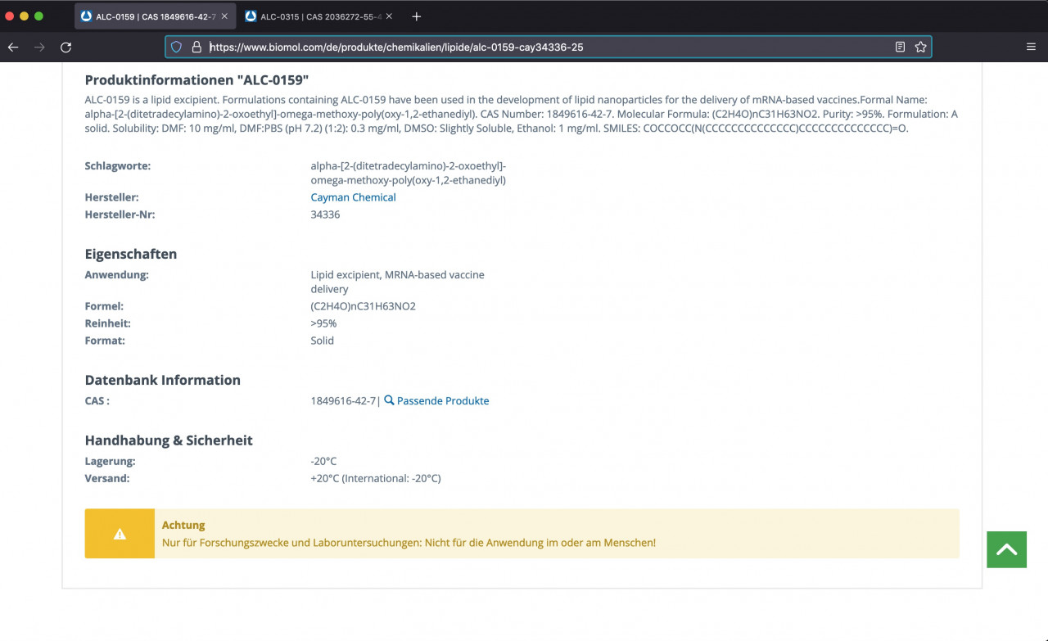1048x641 pixels.
Task: Close the ALC-0315 tab
Action: pos(389,16)
